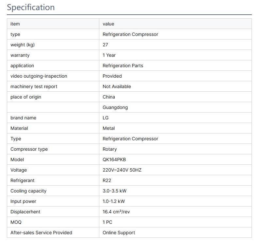Click the Guangdong cell
This screenshot has height=244, width=261.
coord(115,107)
